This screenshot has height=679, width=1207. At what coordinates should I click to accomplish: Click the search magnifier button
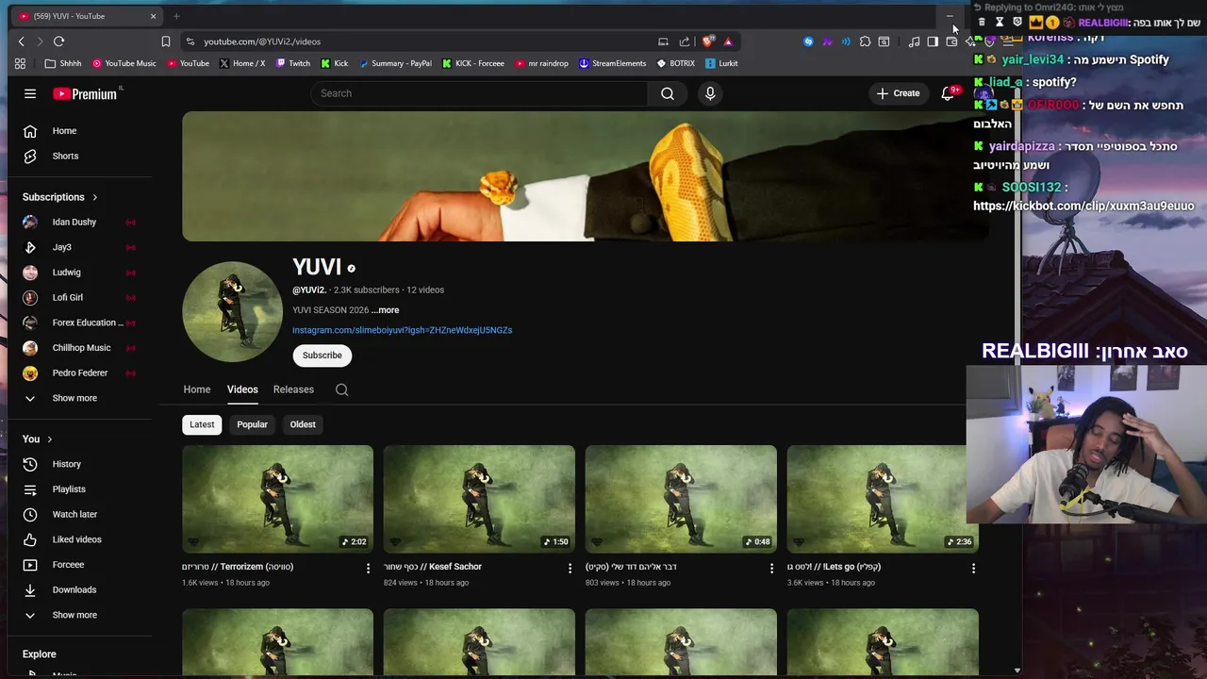pyautogui.click(x=668, y=93)
